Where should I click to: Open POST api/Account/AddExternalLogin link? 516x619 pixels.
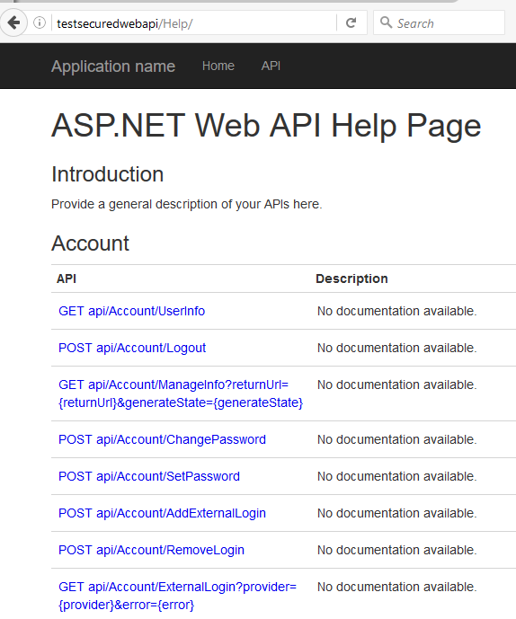coord(162,513)
